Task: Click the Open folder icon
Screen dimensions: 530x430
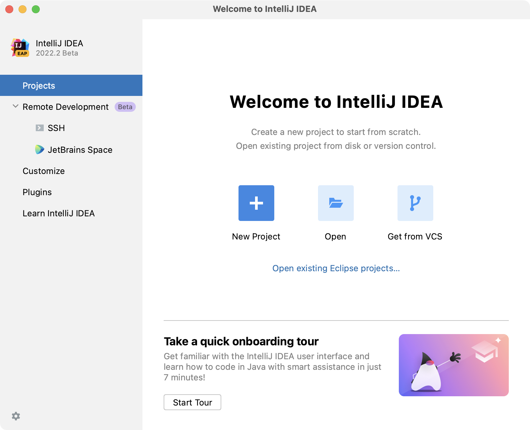Action: (336, 203)
